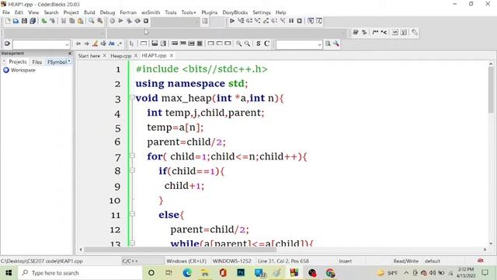The image size is (497, 280).
Task: Click the Cut scissors icon
Action: pos(64,21)
